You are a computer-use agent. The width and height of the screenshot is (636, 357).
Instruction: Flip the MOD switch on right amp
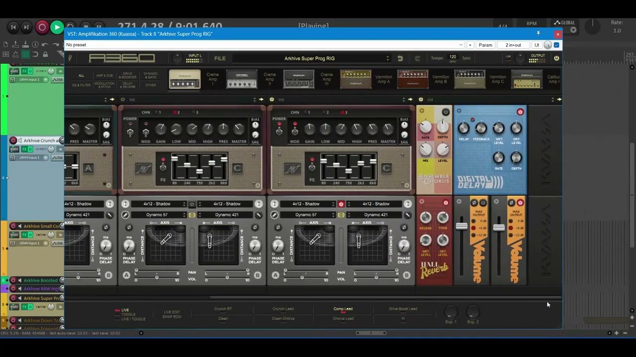(295, 131)
